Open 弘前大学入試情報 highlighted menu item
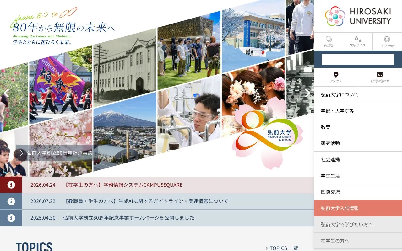 coord(358,208)
